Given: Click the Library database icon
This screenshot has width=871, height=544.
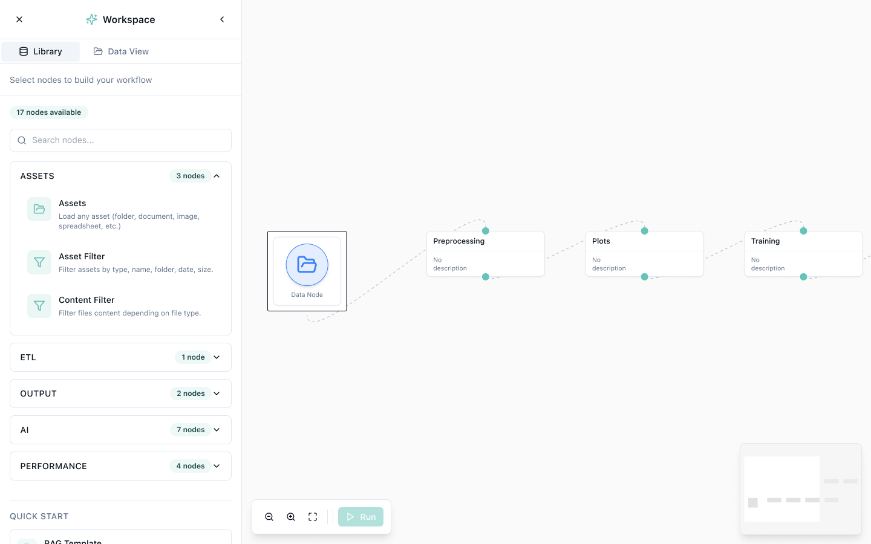Looking at the screenshot, I should point(24,51).
